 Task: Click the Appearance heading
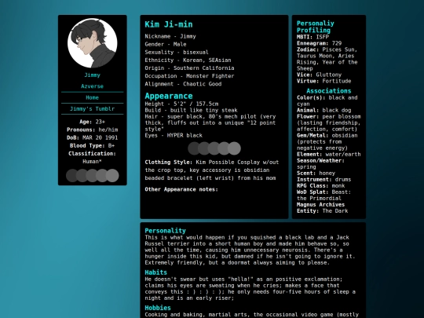[169, 96]
